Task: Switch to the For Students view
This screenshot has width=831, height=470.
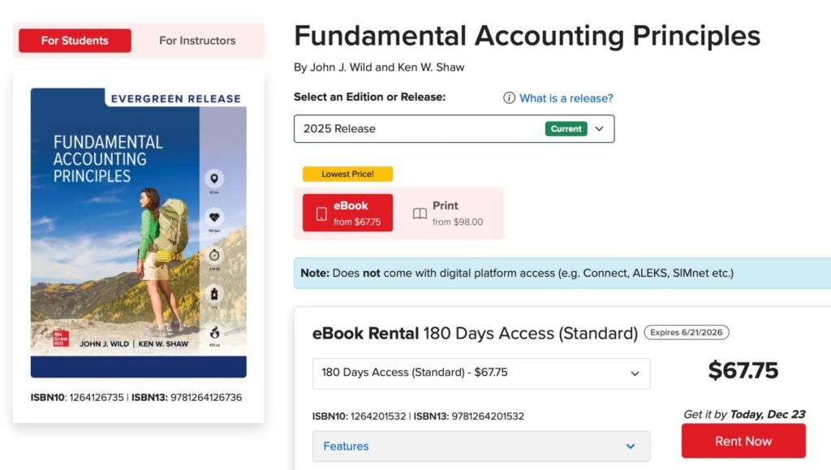Action: pos(75,41)
